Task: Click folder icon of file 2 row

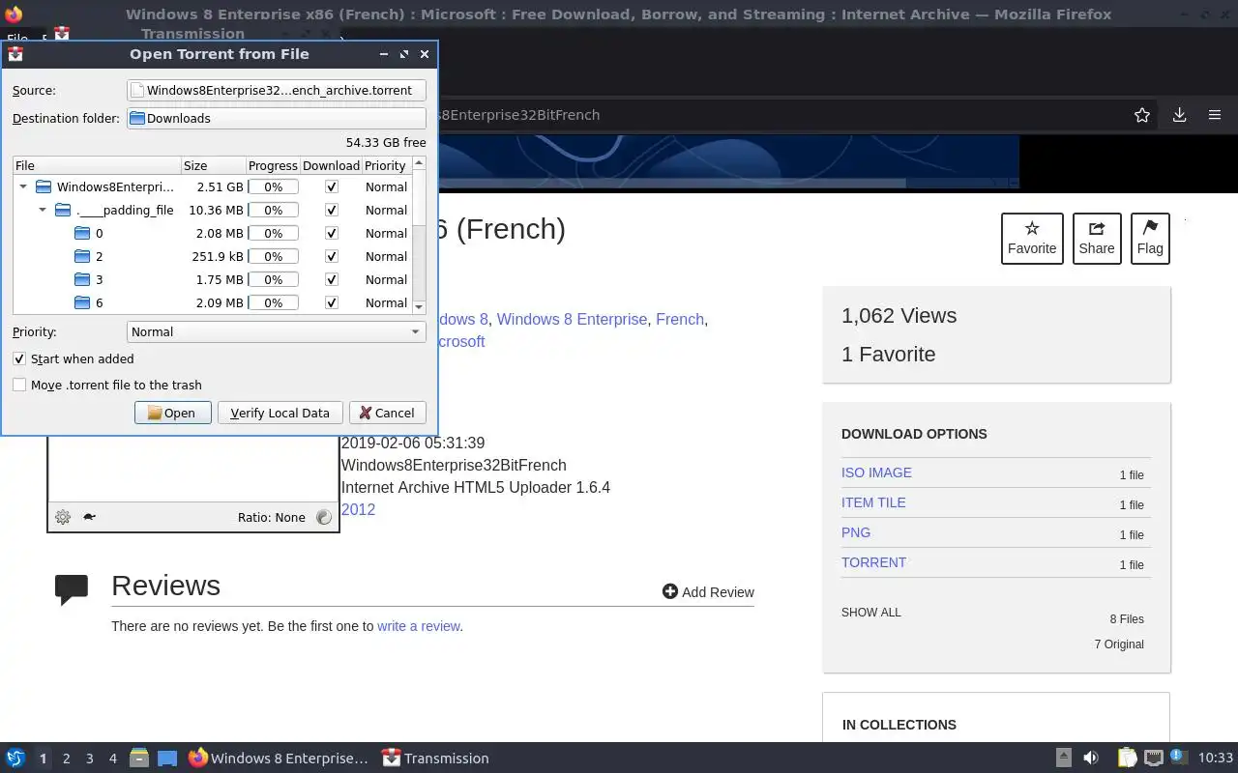Action: [82, 256]
